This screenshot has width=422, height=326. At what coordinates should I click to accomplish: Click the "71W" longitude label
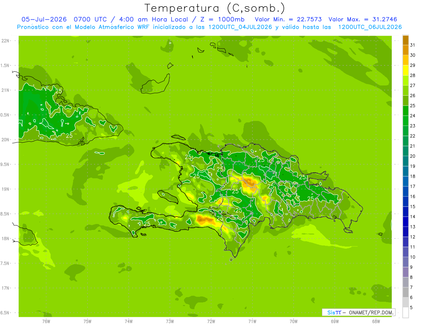[252, 321]
